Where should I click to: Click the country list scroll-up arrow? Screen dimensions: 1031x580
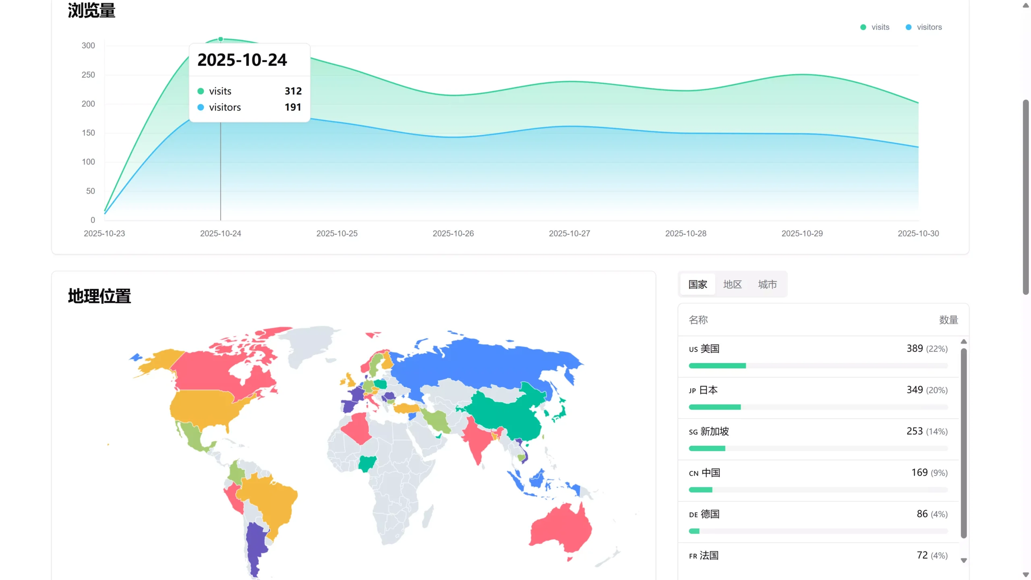[964, 342]
